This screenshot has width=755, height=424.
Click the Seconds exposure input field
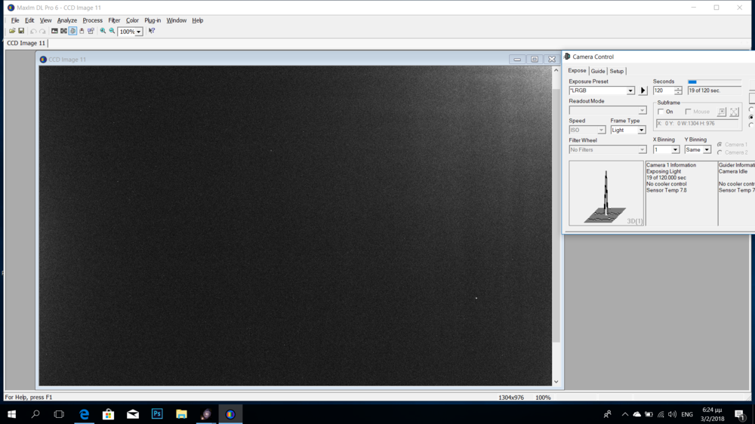coord(663,91)
